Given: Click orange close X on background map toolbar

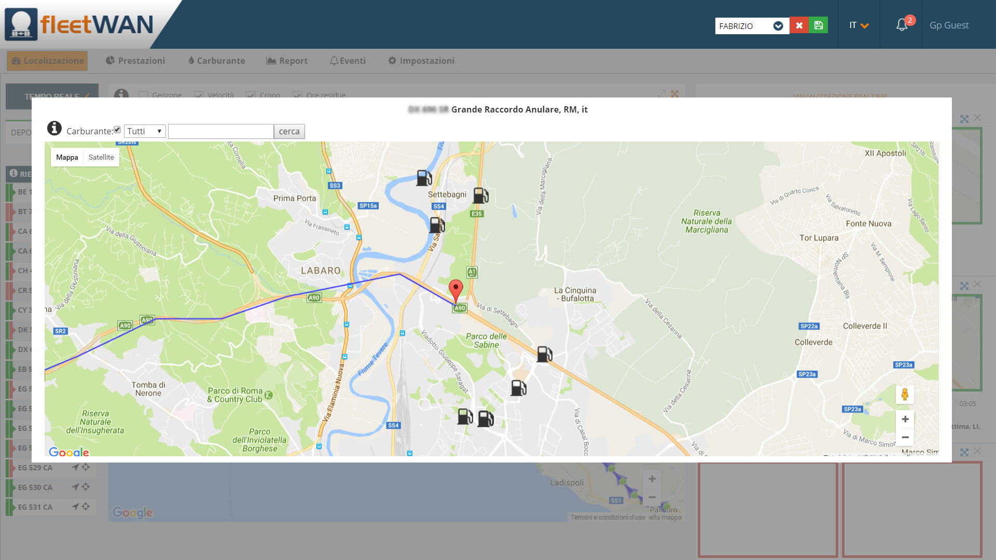Looking at the screenshot, I should pos(674,94).
